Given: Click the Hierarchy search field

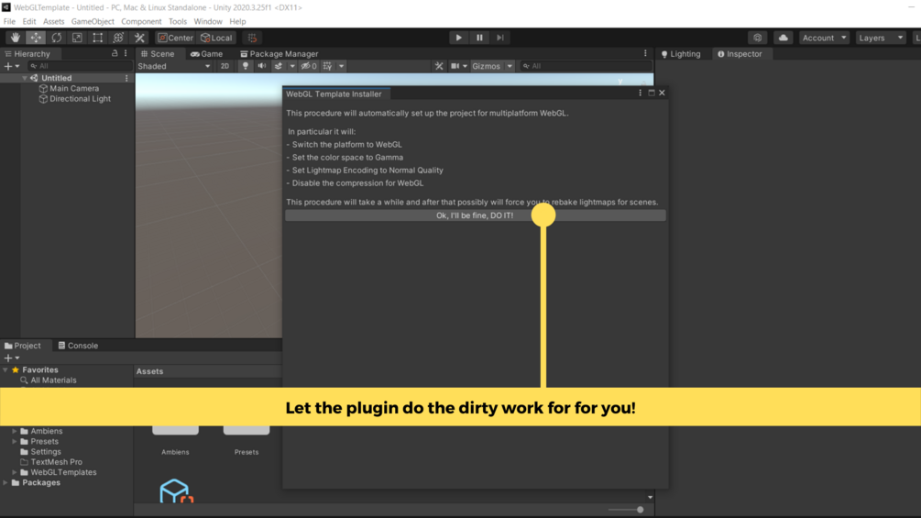Looking at the screenshot, I should click(80, 66).
